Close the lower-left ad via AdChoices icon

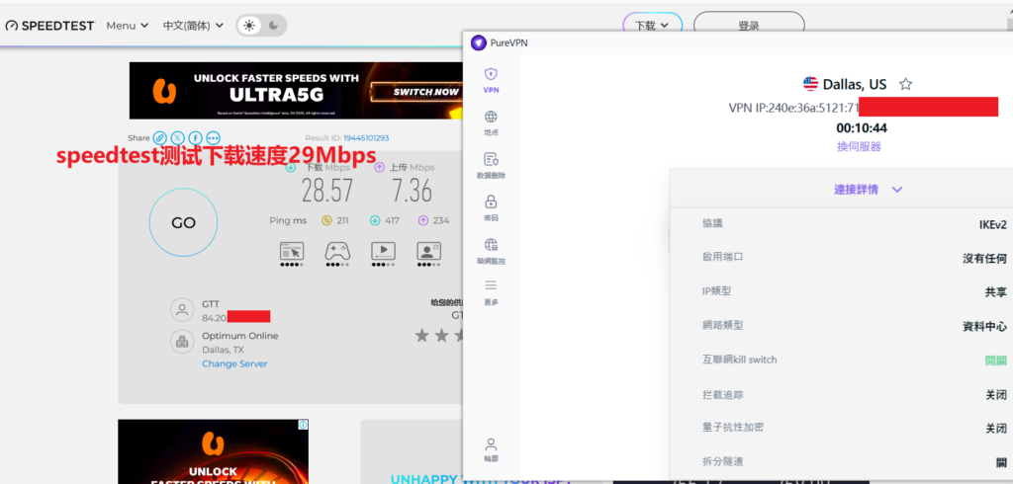pyautogui.click(x=303, y=425)
